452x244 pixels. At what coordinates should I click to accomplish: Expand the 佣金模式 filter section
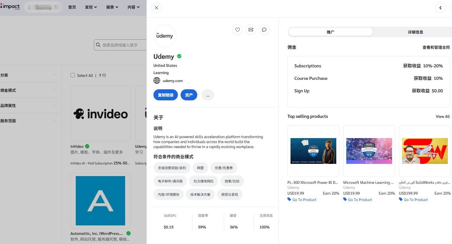pyautogui.click(x=29, y=90)
